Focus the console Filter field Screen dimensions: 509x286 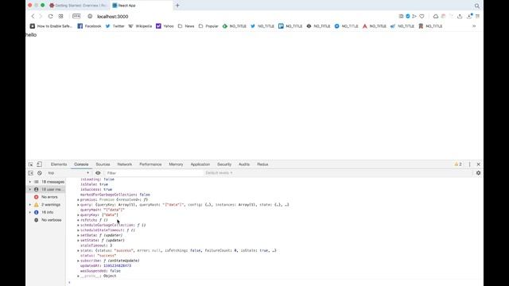(x=153, y=173)
